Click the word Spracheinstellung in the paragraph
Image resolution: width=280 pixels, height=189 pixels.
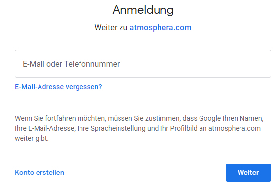118,128
